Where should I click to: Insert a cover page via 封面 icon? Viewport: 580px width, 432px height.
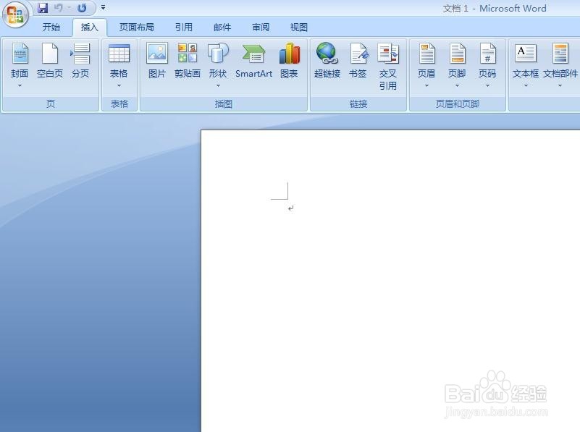[x=20, y=54]
